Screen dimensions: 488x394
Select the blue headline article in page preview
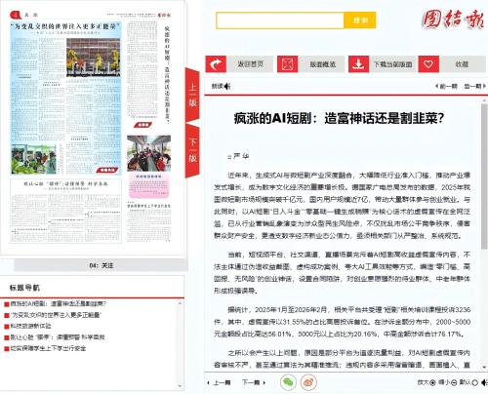(x=65, y=99)
